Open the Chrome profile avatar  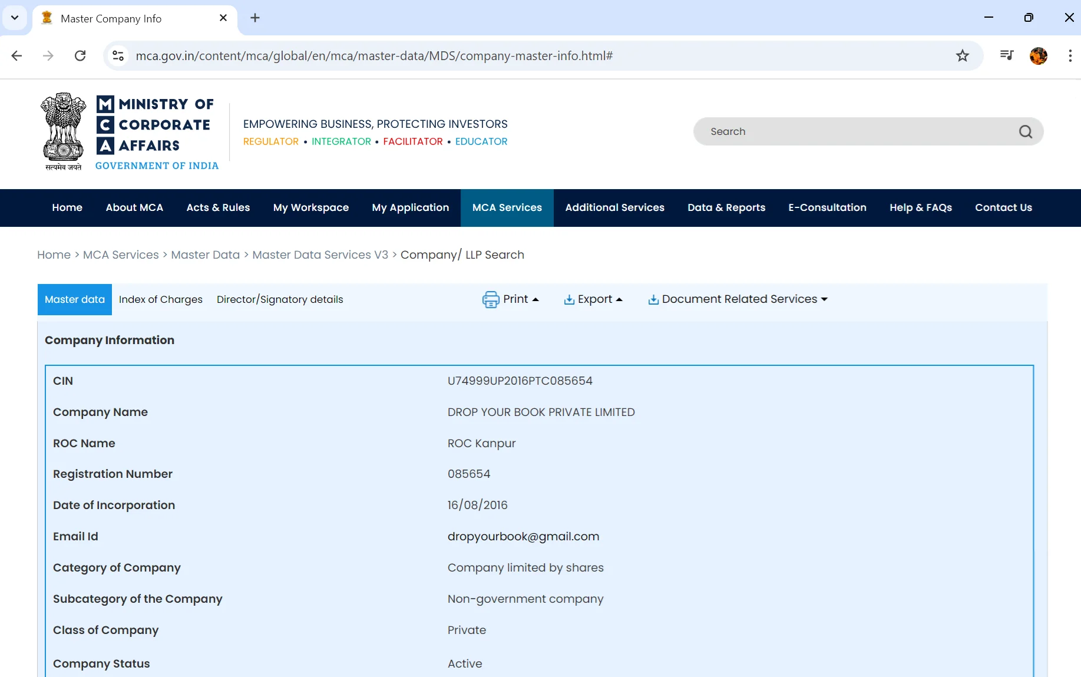tap(1039, 56)
